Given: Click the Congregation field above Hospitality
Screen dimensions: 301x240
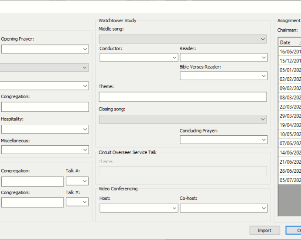Looking at the screenshot, I should pyautogui.click(x=44, y=107).
